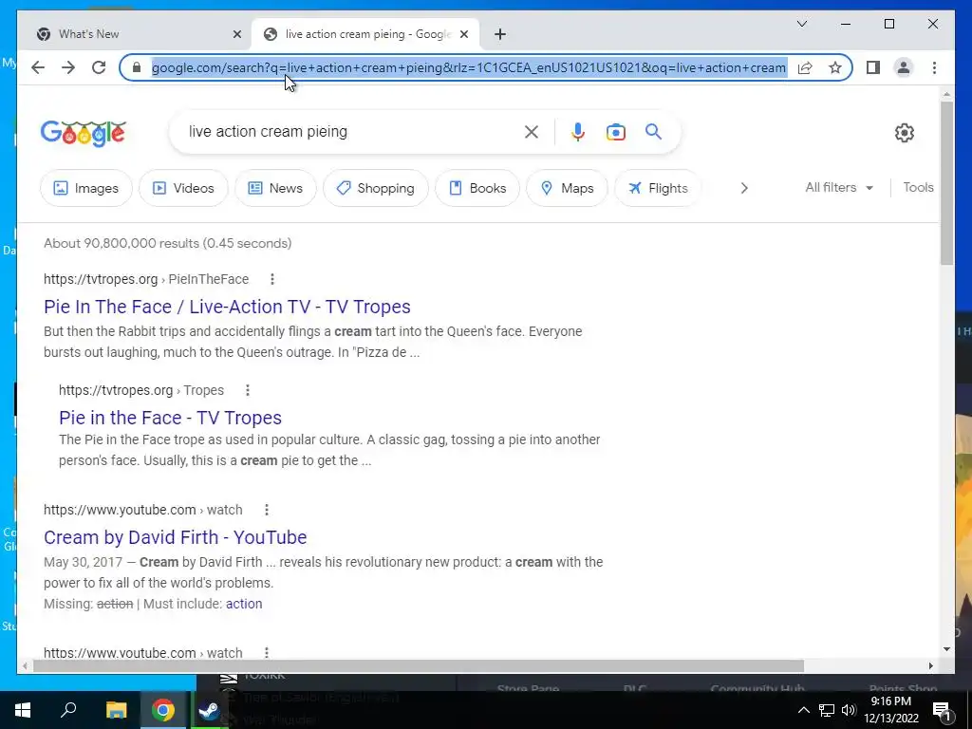This screenshot has height=729, width=972.
Task: Clear the search box with the X icon
Action: point(532,132)
